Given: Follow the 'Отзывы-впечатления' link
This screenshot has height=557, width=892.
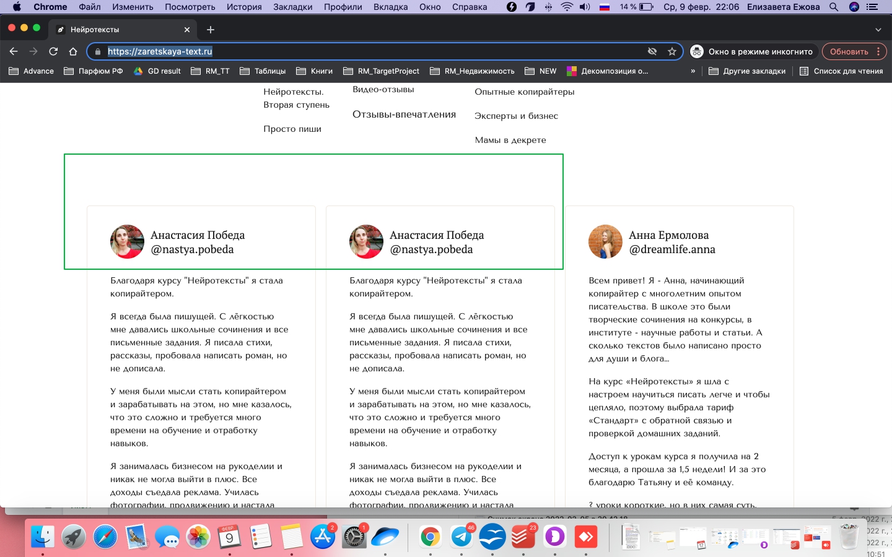Looking at the screenshot, I should (x=404, y=114).
